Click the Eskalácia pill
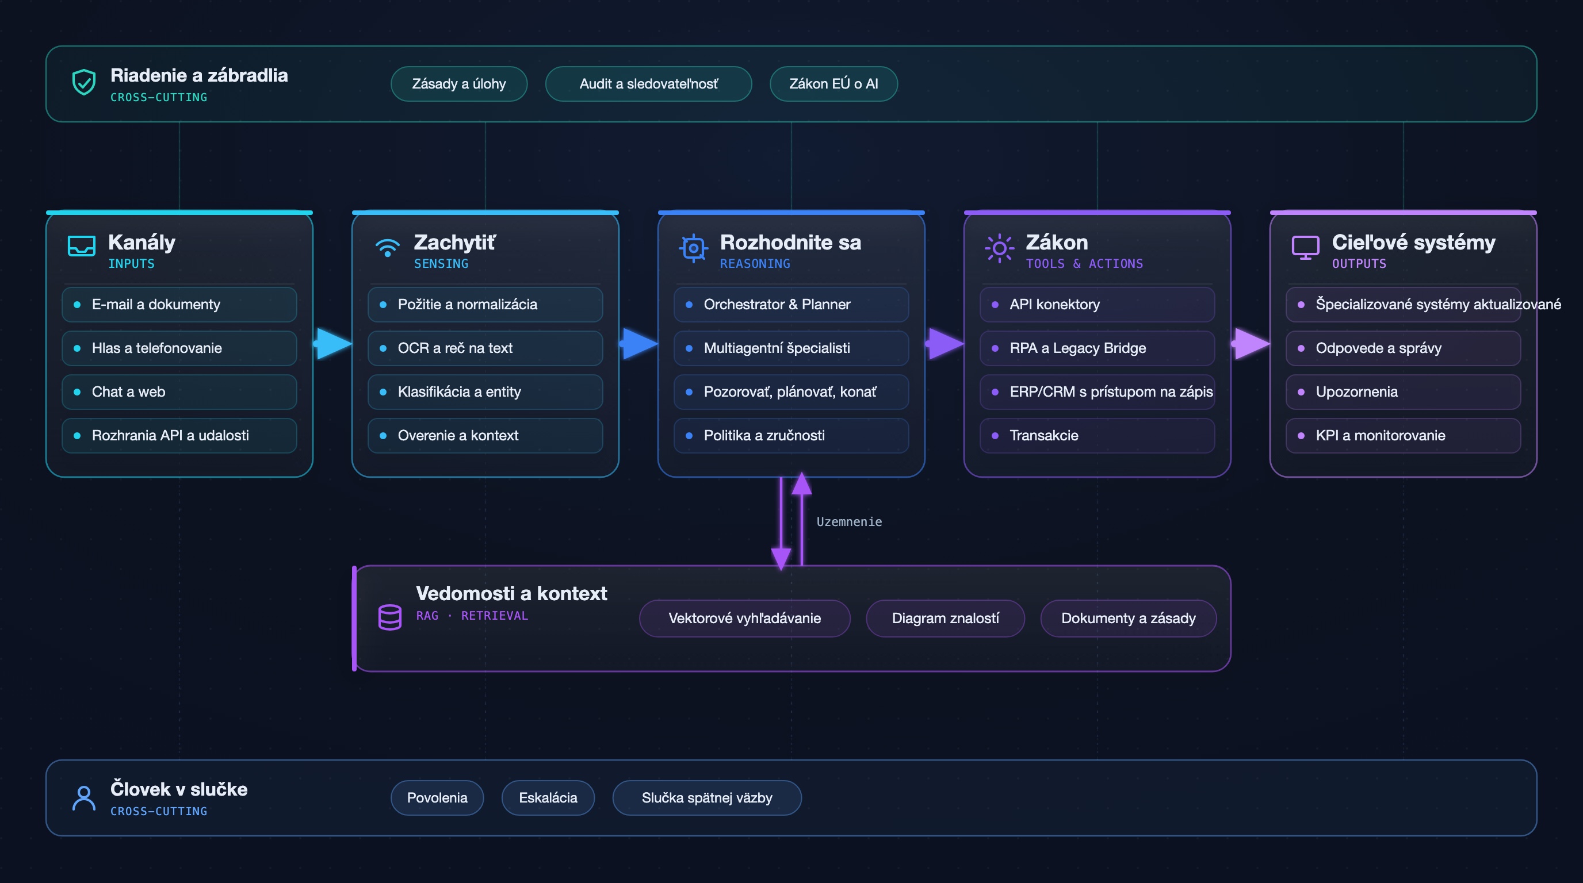The height and width of the screenshot is (883, 1583). coord(548,798)
